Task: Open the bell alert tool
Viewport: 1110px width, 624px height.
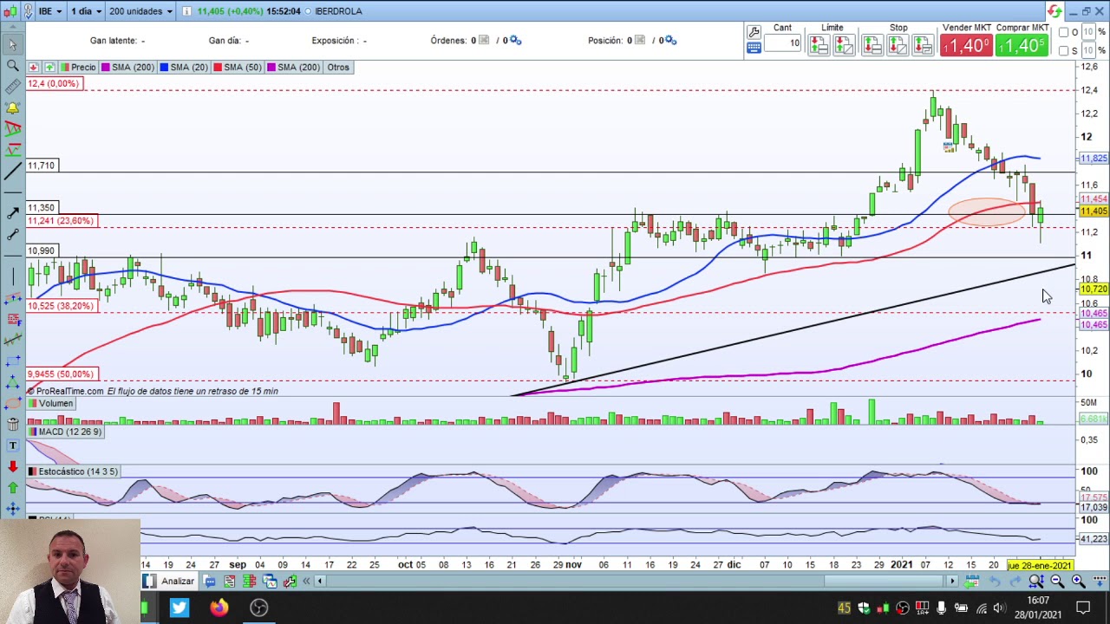Action: click(x=12, y=107)
